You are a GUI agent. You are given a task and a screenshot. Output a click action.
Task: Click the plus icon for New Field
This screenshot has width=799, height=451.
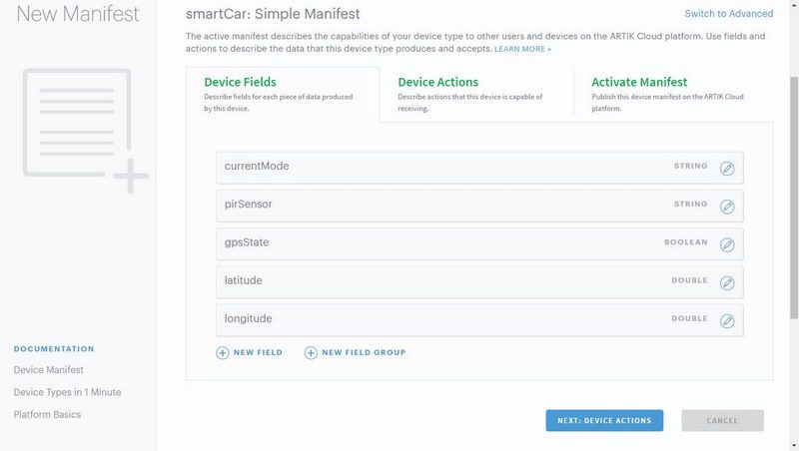[223, 353]
